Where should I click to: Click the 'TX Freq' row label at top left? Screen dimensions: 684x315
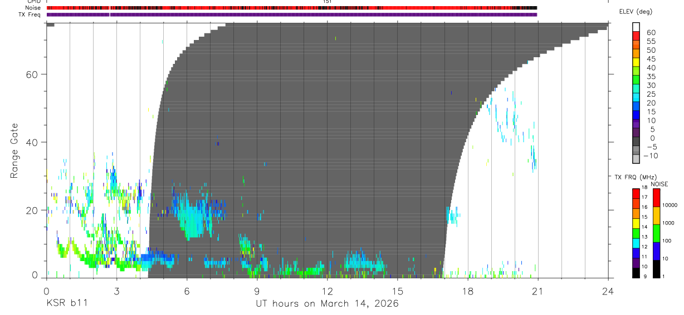tap(30, 14)
